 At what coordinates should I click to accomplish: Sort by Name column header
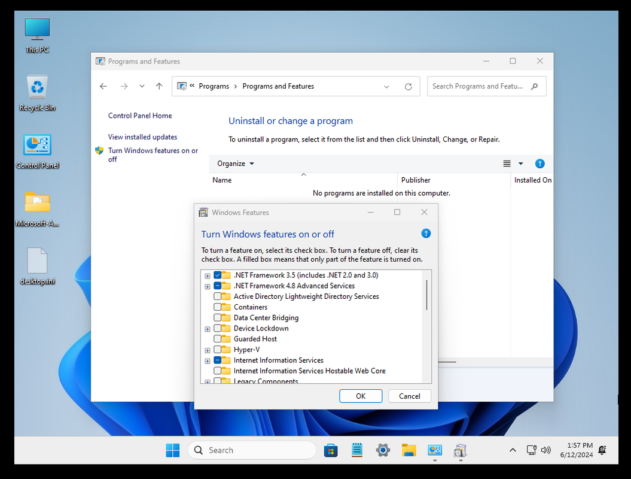pos(303,180)
